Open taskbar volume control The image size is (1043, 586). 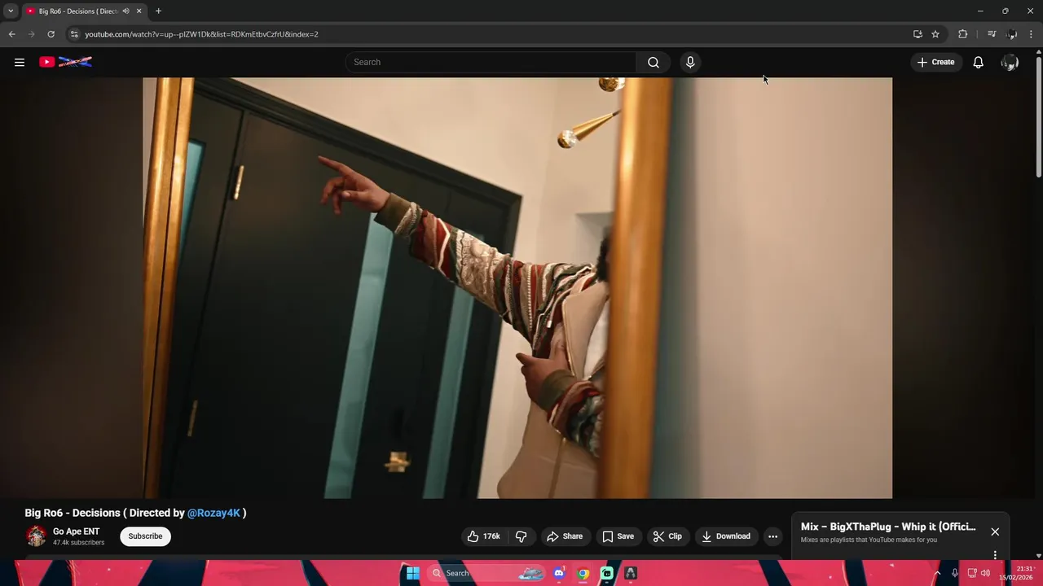coord(985,573)
